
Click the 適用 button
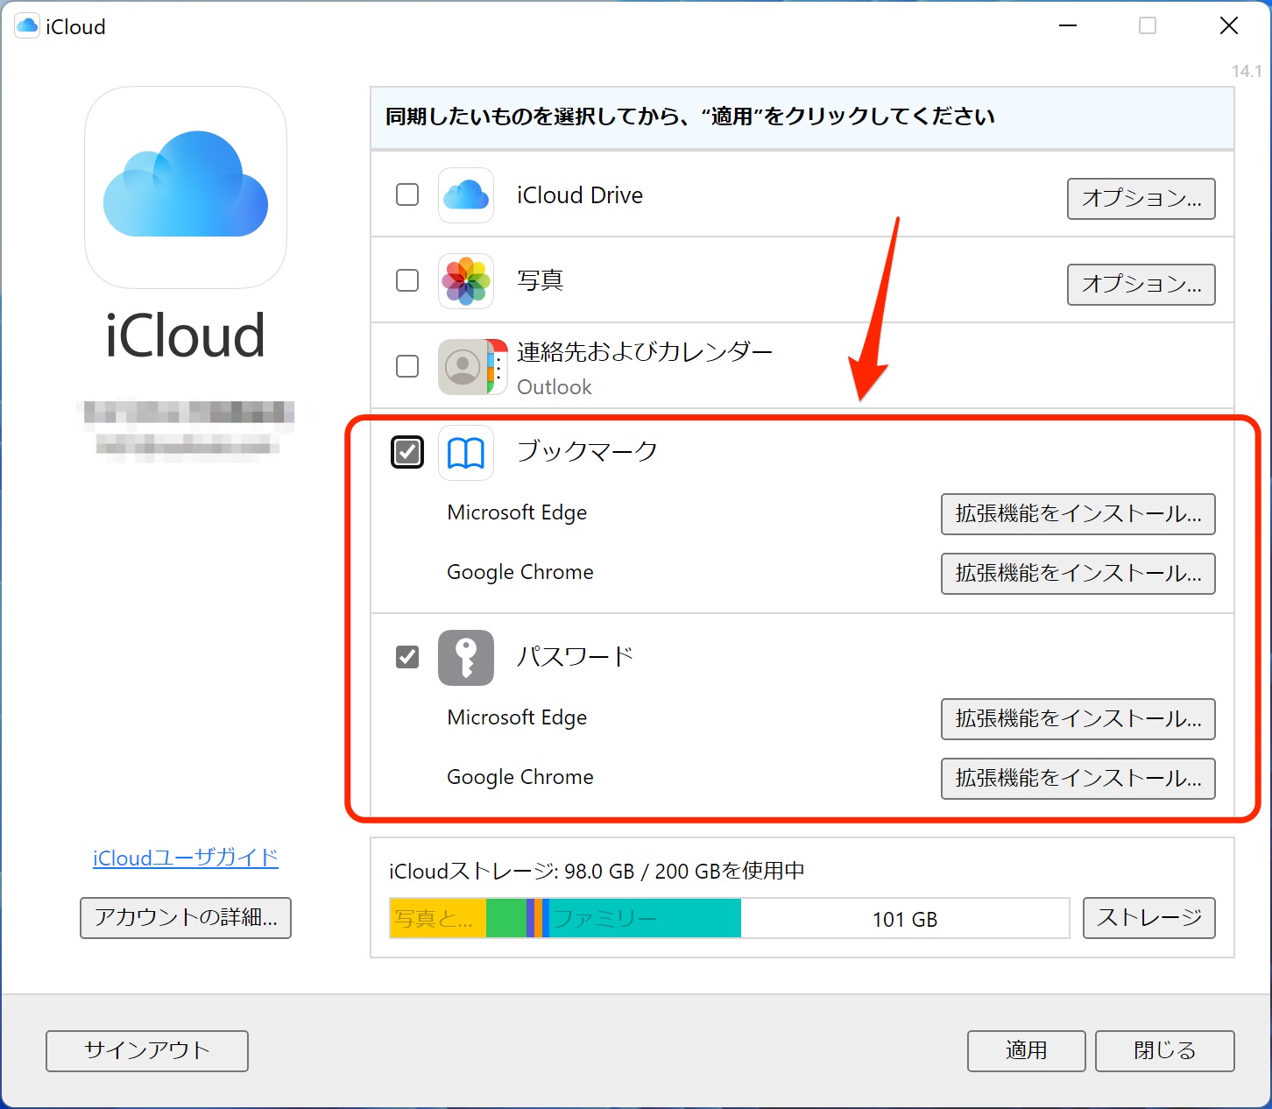[1026, 1051]
